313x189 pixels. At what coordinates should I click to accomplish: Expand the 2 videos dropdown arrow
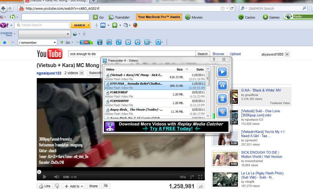coord(82,73)
